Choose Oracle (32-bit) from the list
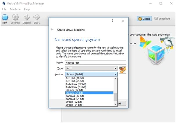176x123 pixels. pos(89,102)
